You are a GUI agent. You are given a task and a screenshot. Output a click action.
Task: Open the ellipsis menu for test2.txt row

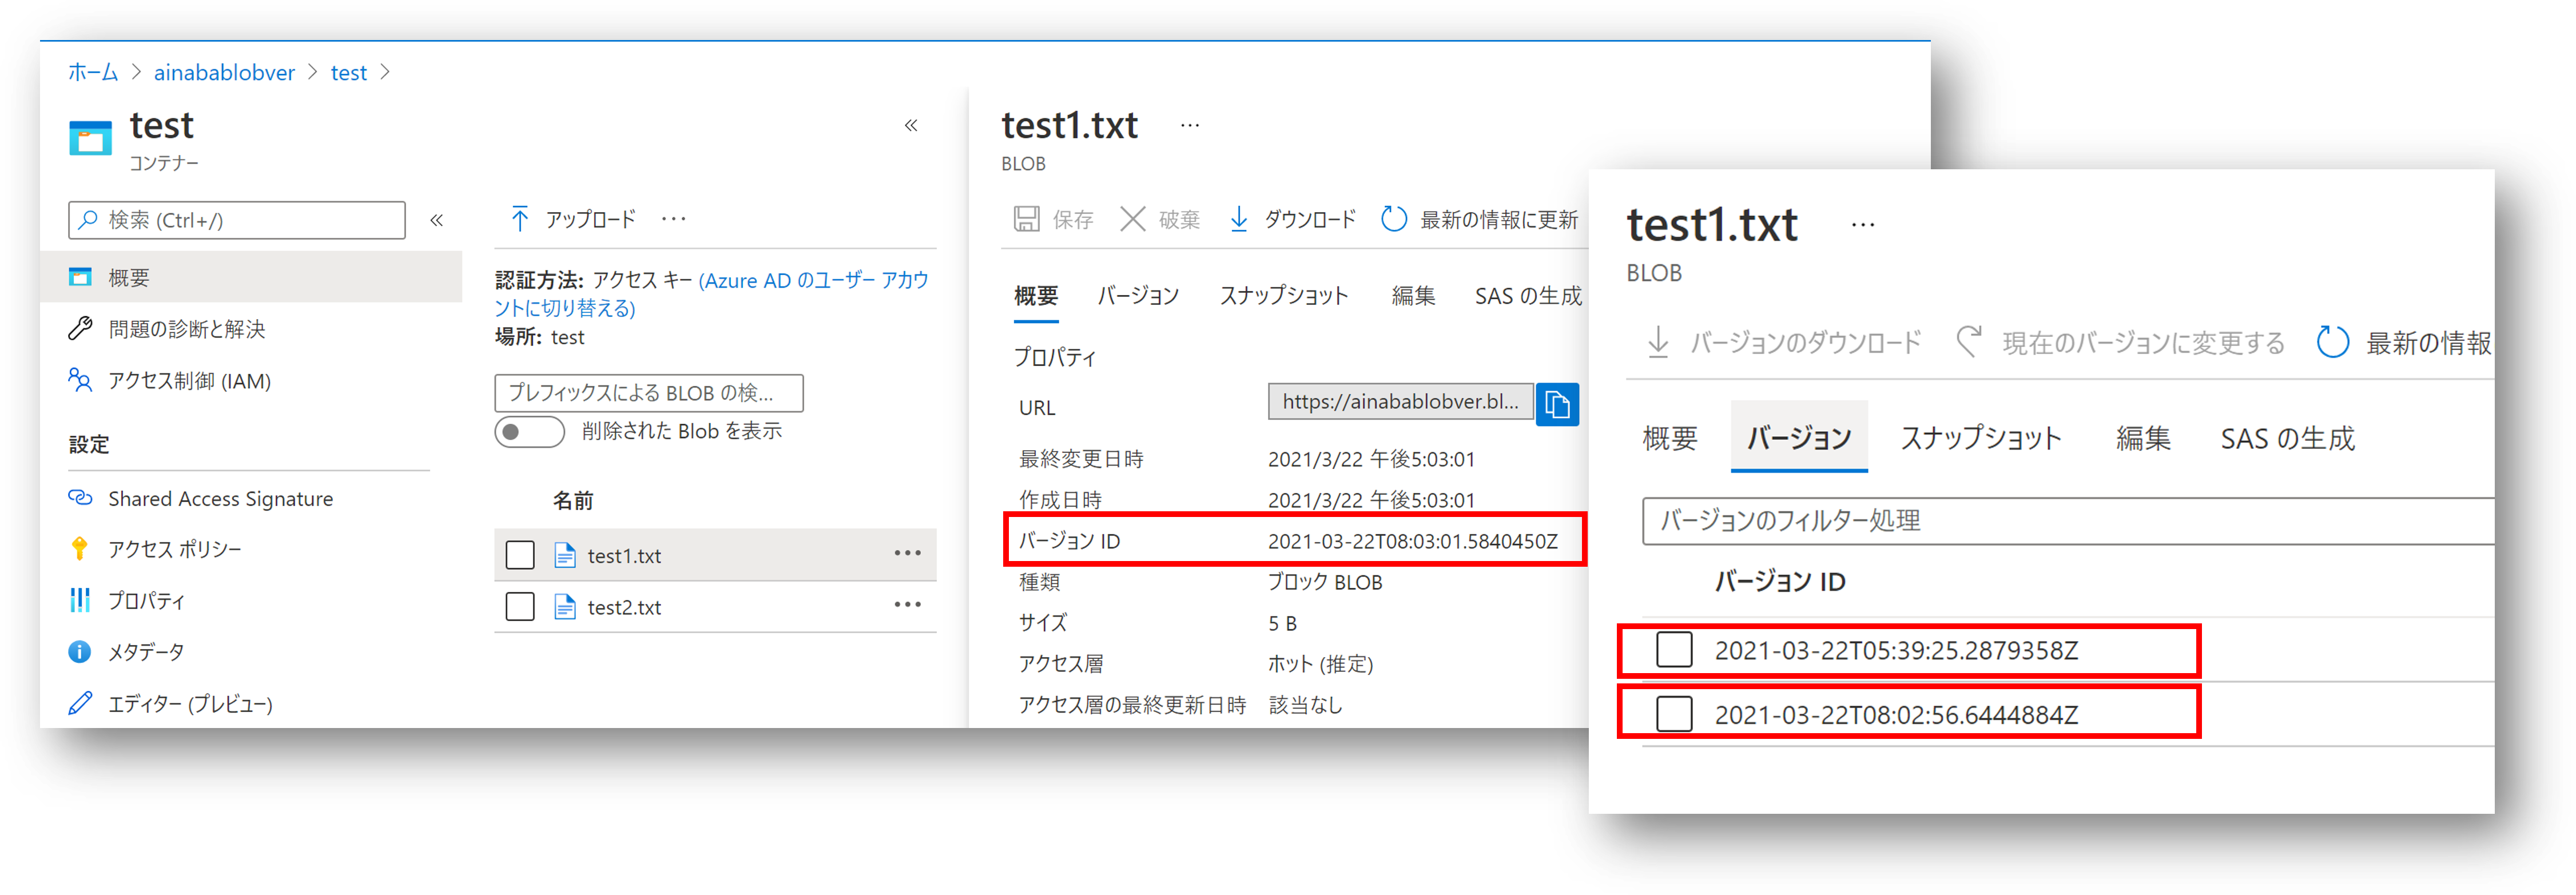pos(907,604)
